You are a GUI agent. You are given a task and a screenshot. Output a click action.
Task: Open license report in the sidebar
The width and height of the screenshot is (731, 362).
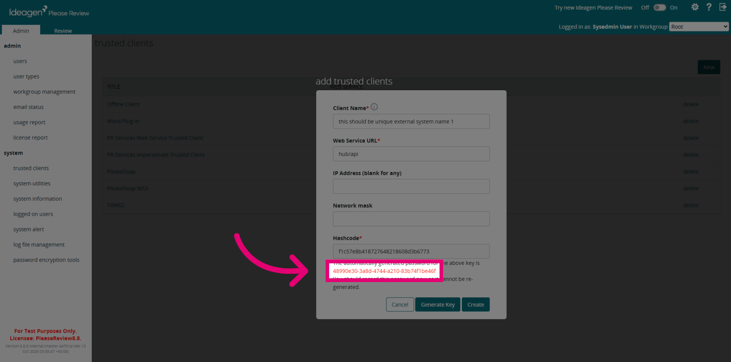click(30, 137)
